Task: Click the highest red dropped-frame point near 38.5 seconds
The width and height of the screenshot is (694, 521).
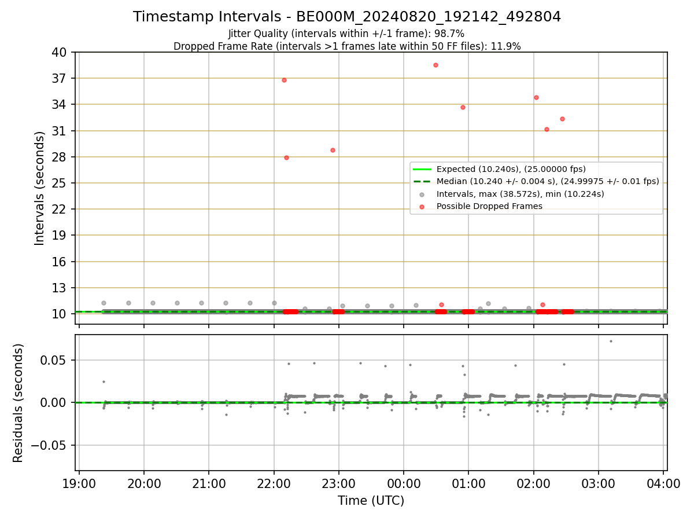Action: 435,65
